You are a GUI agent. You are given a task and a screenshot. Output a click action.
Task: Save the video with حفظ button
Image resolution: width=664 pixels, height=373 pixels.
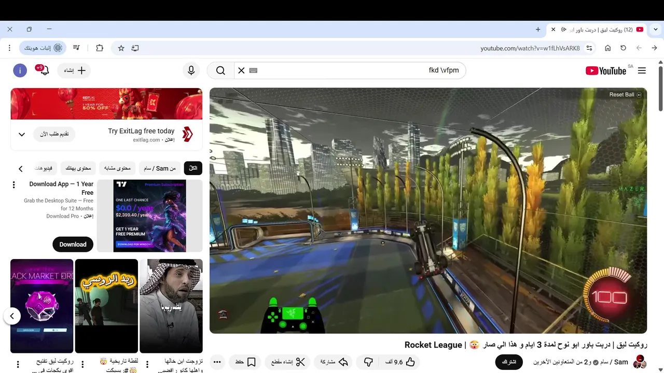(245, 362)
